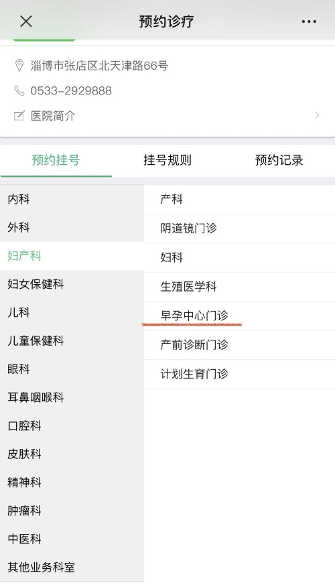Open the three-dot more options menu
The height and width of the screenshot is (587, 335).
point(309,21)
